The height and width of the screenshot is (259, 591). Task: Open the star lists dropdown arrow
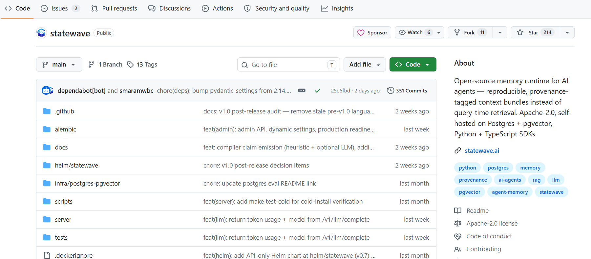point(567,32)
